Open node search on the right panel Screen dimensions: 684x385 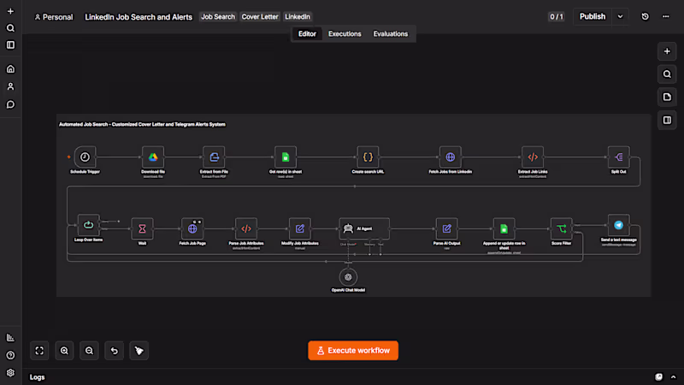[667, 74]
